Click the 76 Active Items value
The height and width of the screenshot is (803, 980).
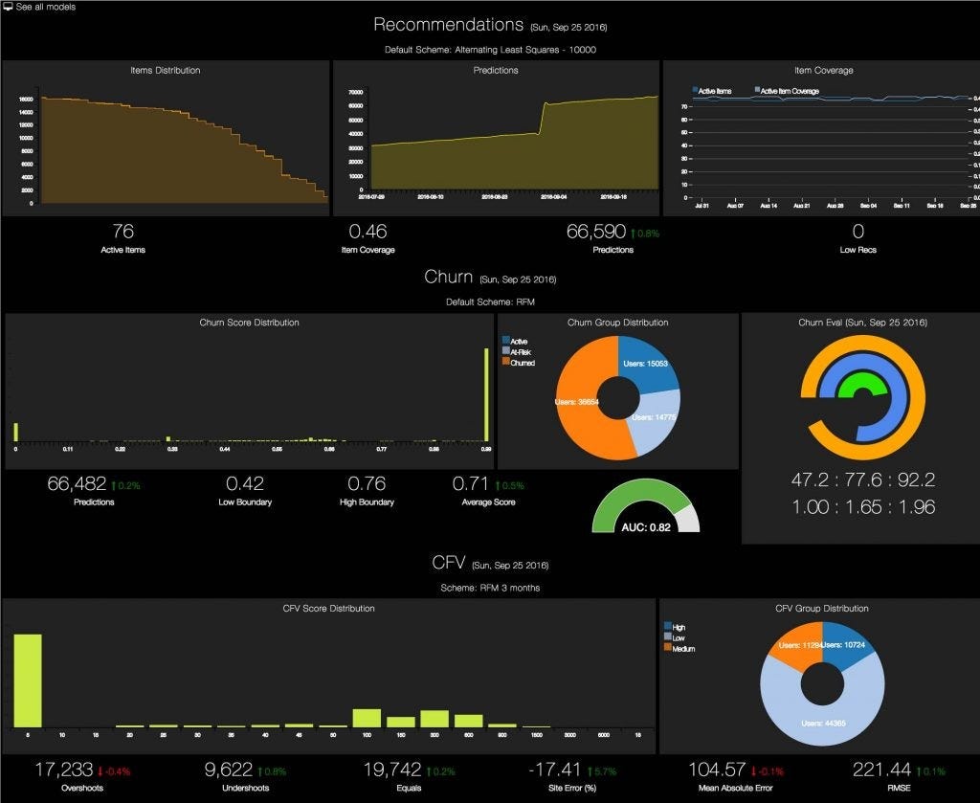(x=122, y=232)
